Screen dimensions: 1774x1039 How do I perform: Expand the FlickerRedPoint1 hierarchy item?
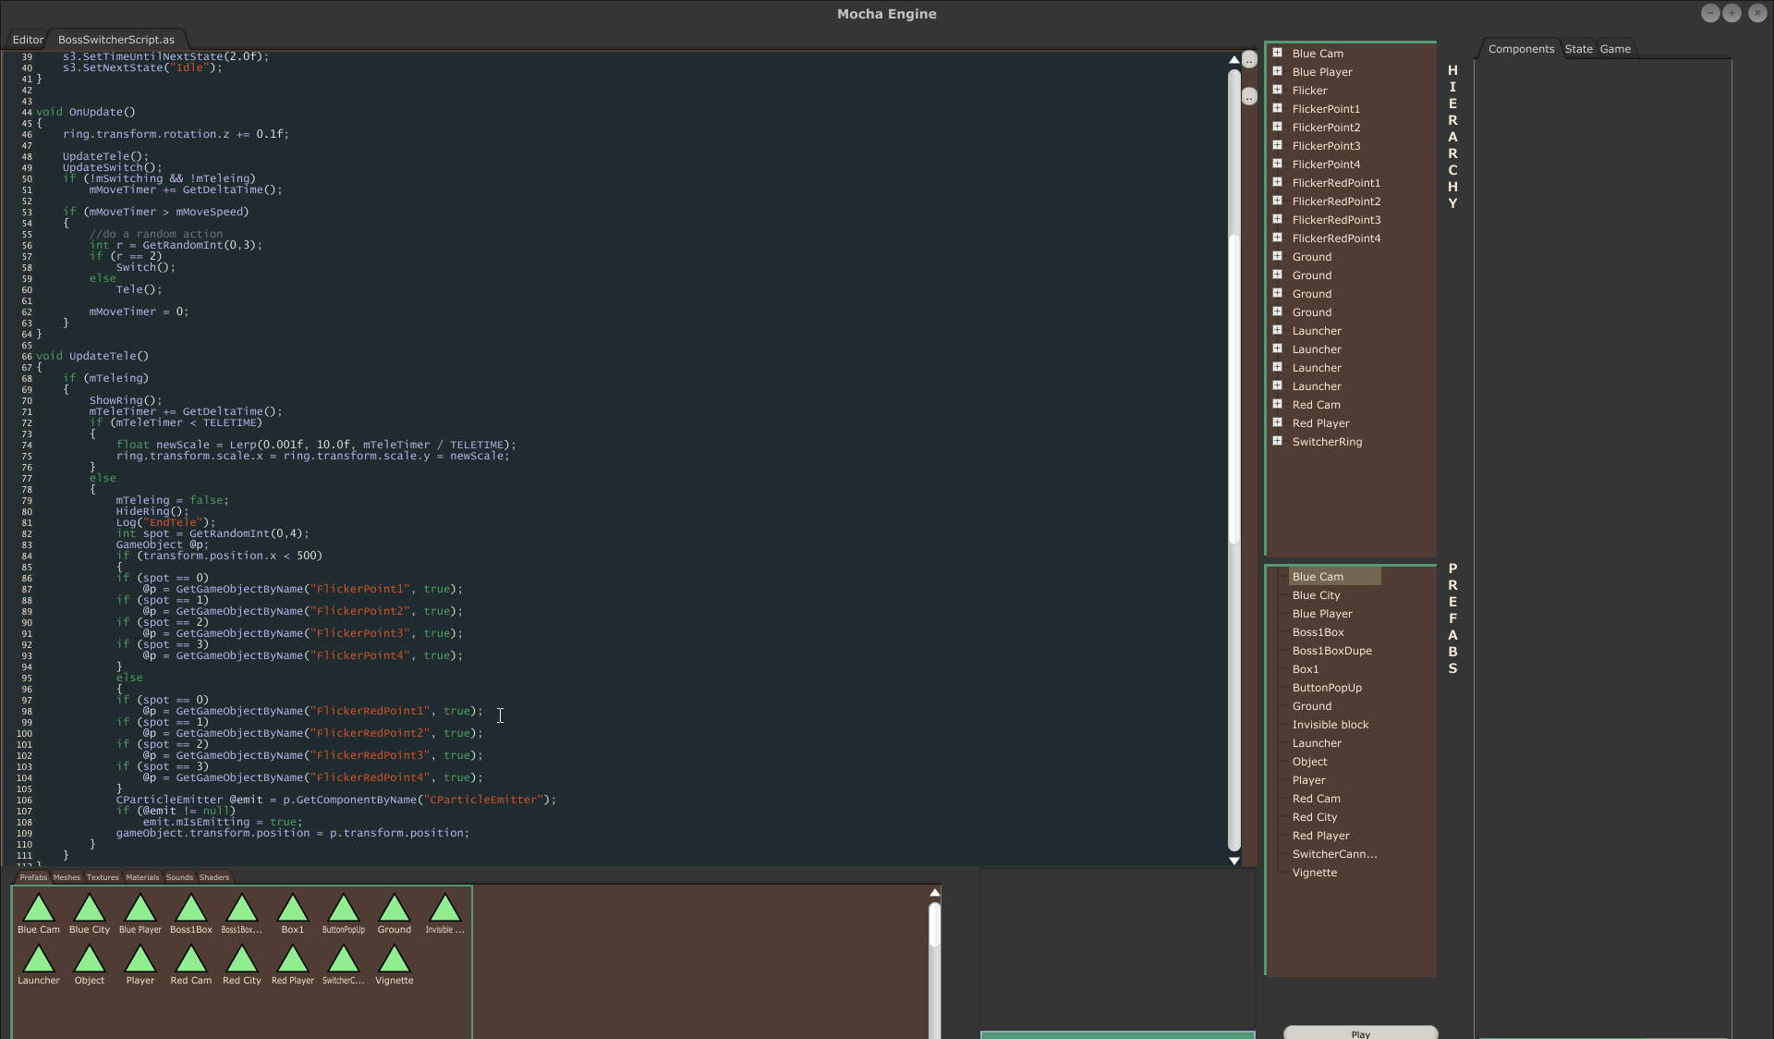(1277, 182)
